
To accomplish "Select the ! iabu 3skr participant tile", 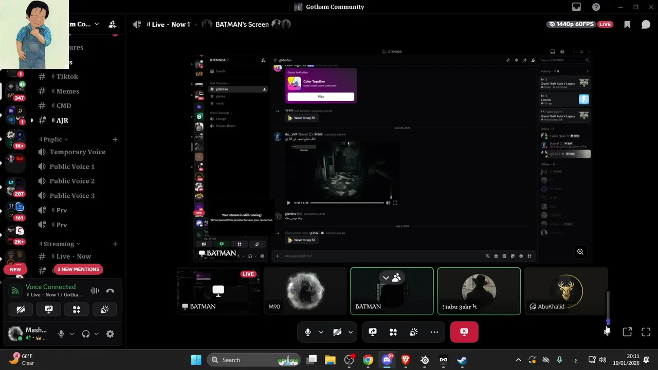I will (479, 291).
